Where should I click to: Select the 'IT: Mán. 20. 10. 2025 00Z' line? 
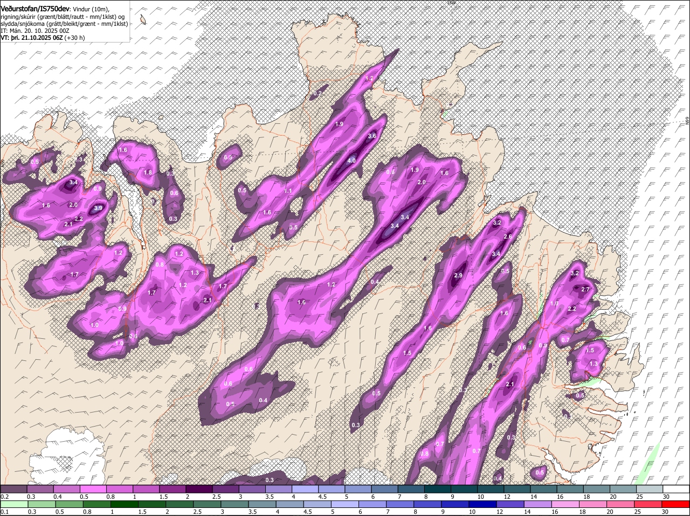pos(35,31)
